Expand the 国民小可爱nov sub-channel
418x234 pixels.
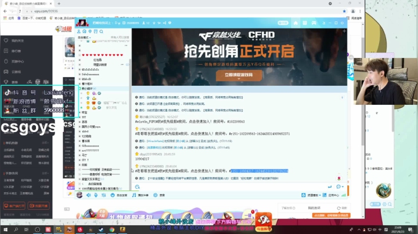point(80,127)
